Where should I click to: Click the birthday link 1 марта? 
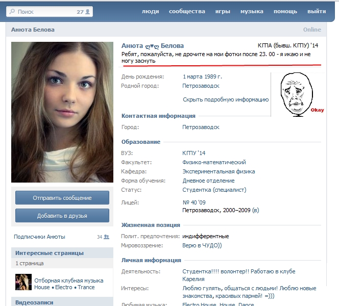tap(192, 76)
